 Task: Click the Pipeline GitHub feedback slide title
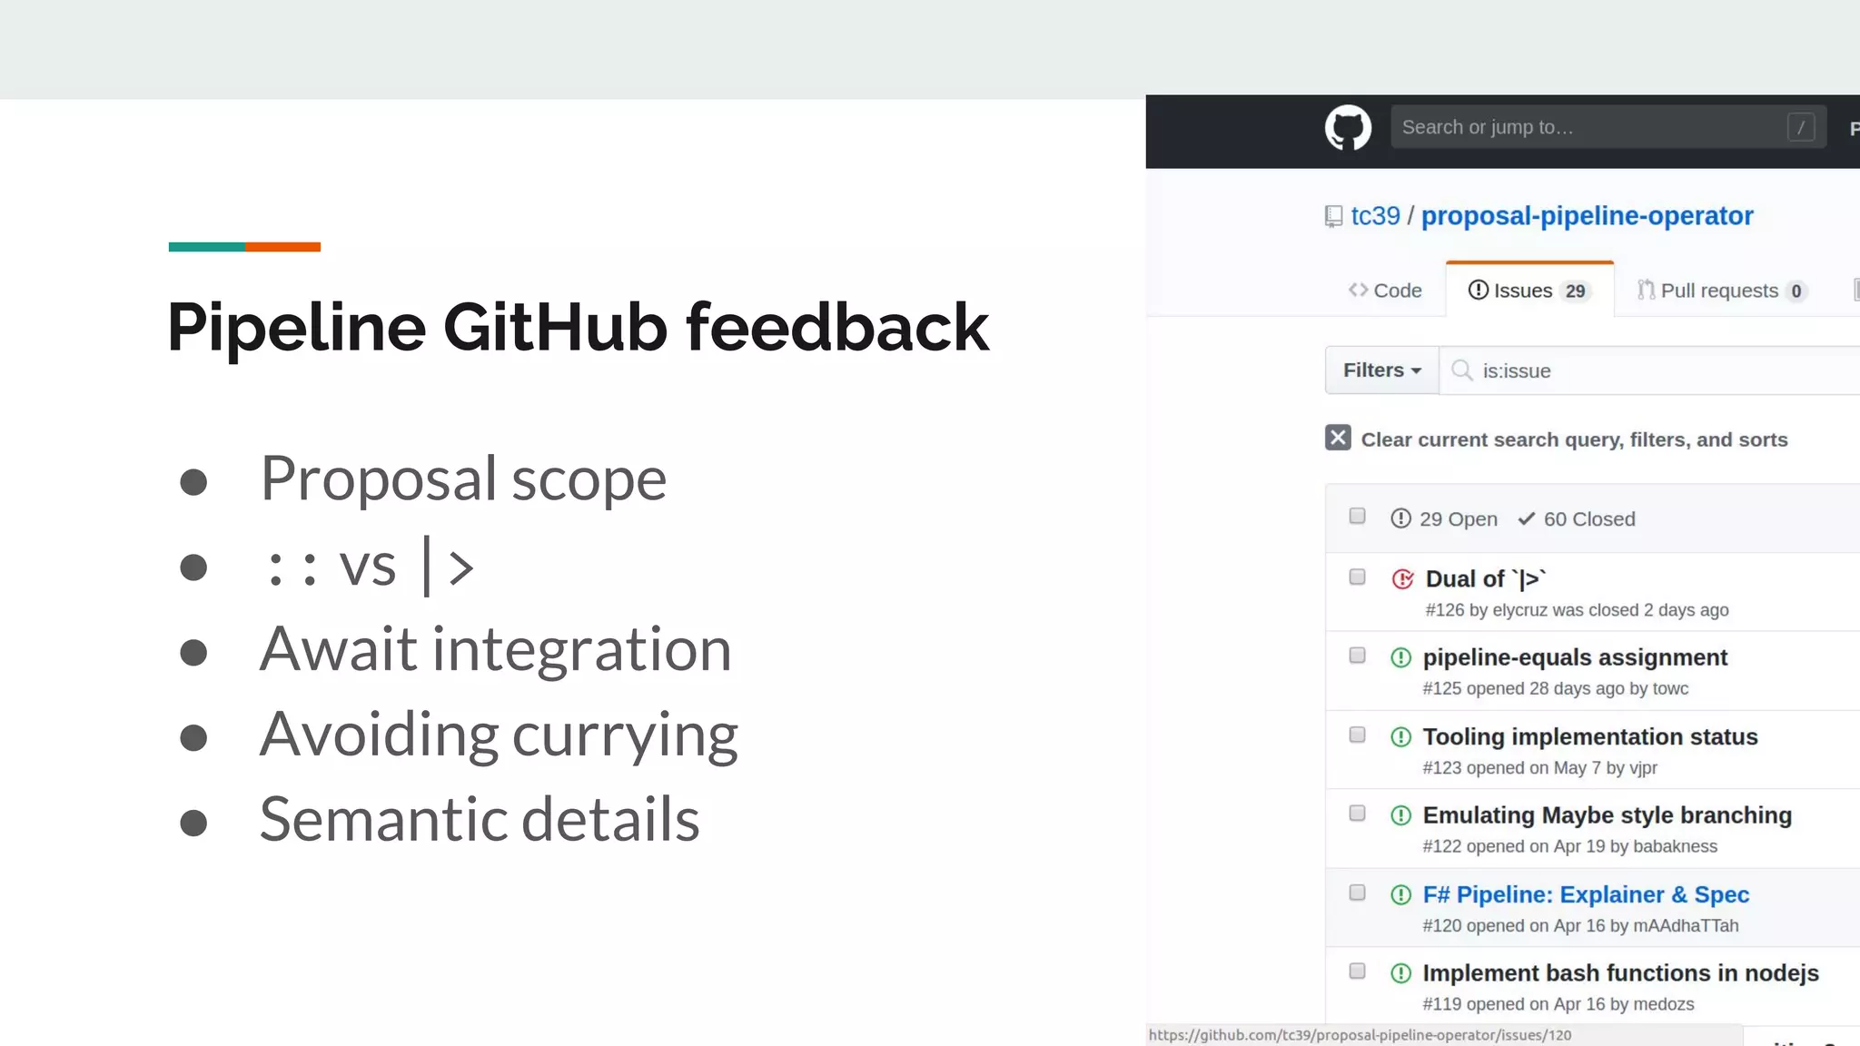pyautogui.click(x=578, y=327)
